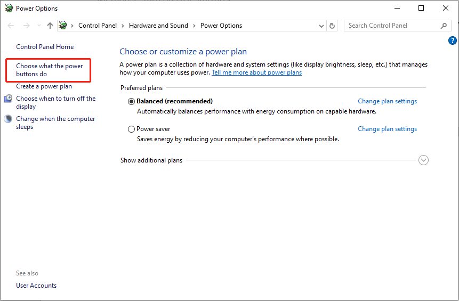Click the Power Options address bar icon
The width and height of the screenshot is (459, 301).
[63, 26]
